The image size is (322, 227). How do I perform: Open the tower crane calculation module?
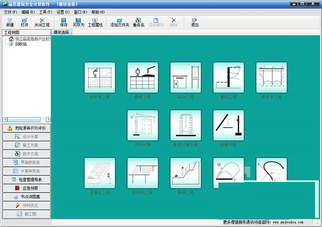tap(143, 126)
